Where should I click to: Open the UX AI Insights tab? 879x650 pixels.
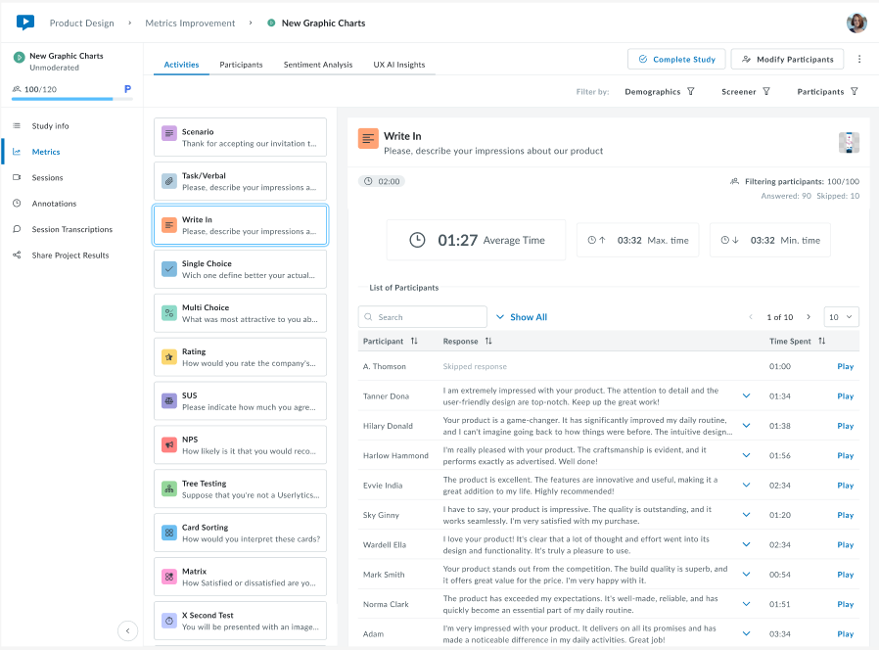coord(398,65)
